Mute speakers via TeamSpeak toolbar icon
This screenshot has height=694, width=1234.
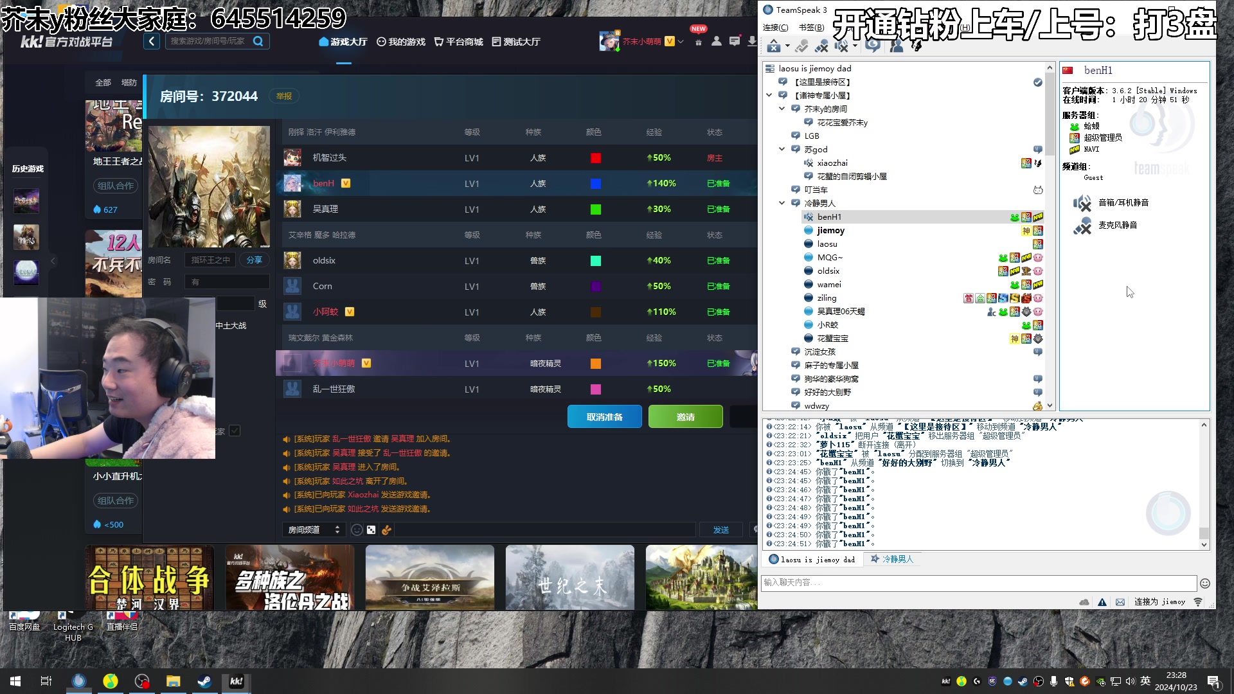tap(841, 46)
